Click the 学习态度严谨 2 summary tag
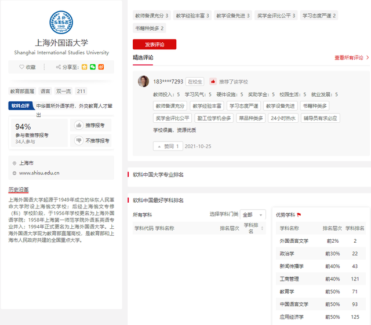This screenshot has height=325, width=371. 319,16
